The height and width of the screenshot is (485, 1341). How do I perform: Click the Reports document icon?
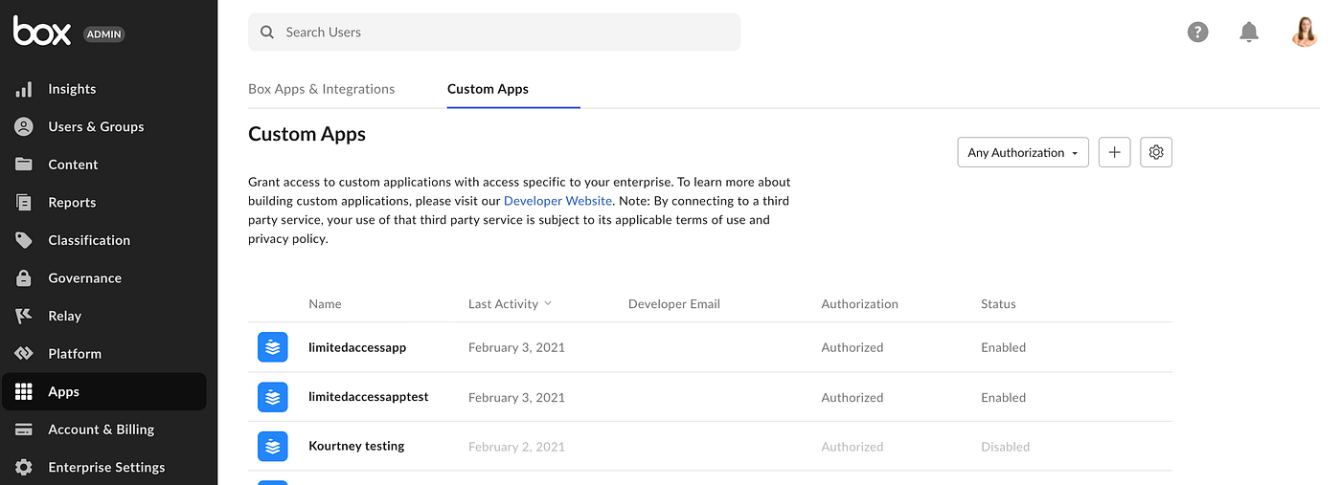[24, 202]
